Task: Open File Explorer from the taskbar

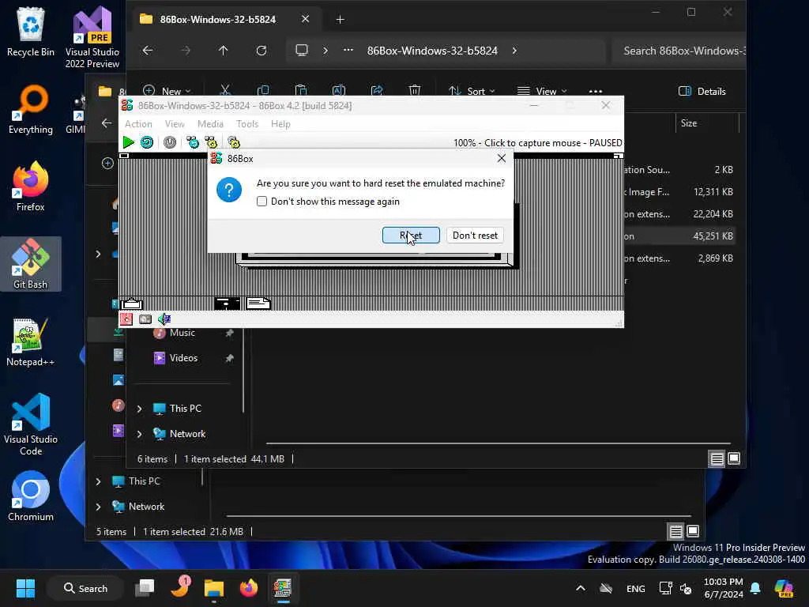Action: coord(213,588)
